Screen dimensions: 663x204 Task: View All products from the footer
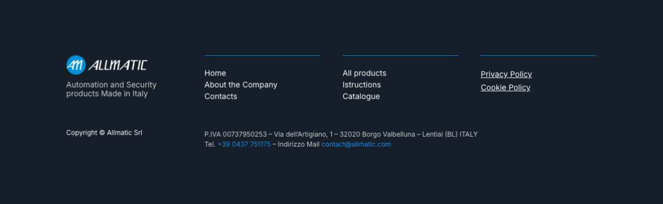(x=364, y=73)
